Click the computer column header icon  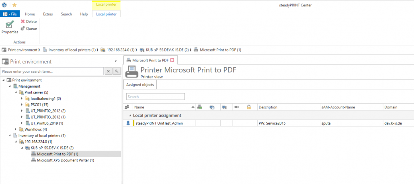click(224, 107)
